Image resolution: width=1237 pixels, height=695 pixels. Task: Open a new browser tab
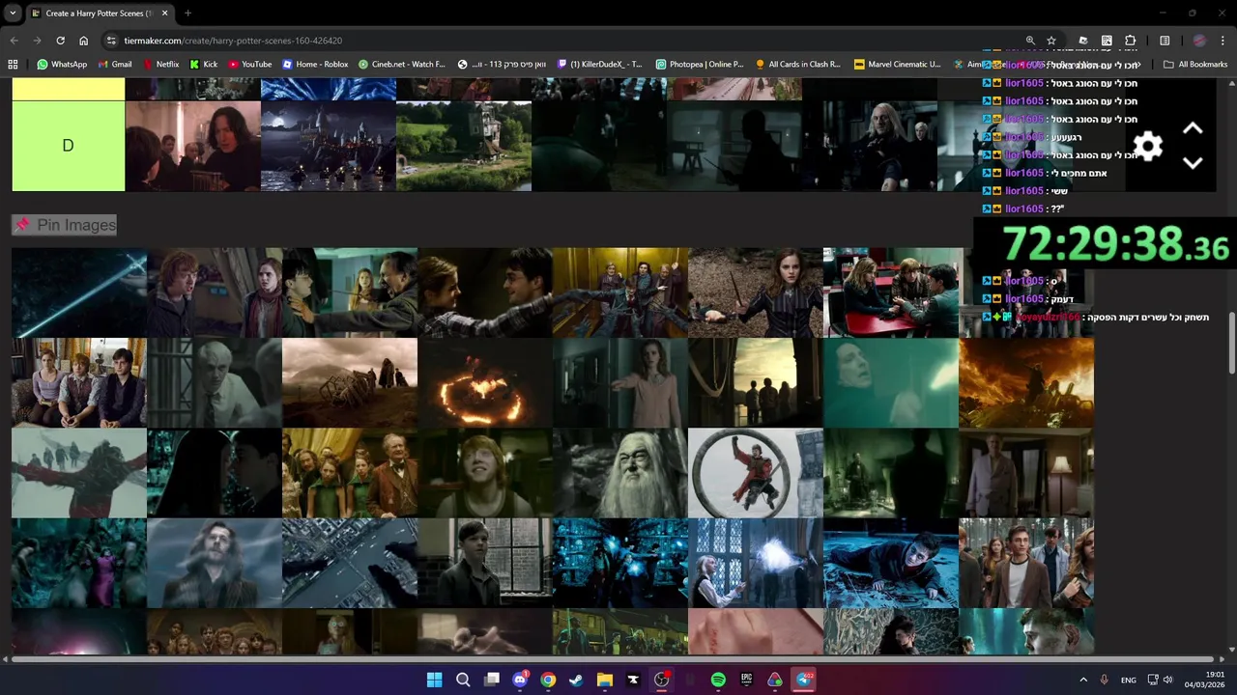click(187, 14)
